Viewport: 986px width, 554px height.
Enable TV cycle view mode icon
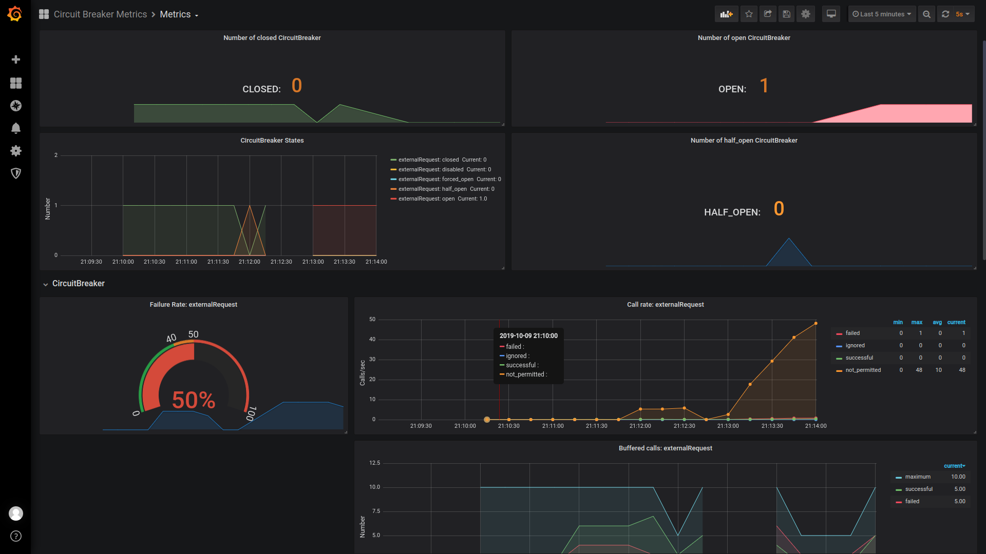tap(830, 14)
